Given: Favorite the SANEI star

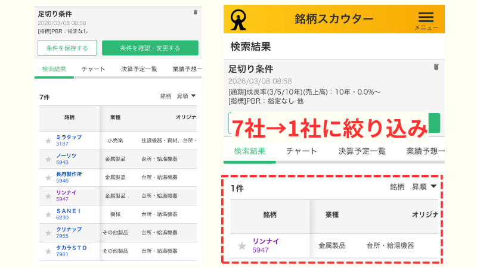Looking at the screenshot, I should coord(48,214).
